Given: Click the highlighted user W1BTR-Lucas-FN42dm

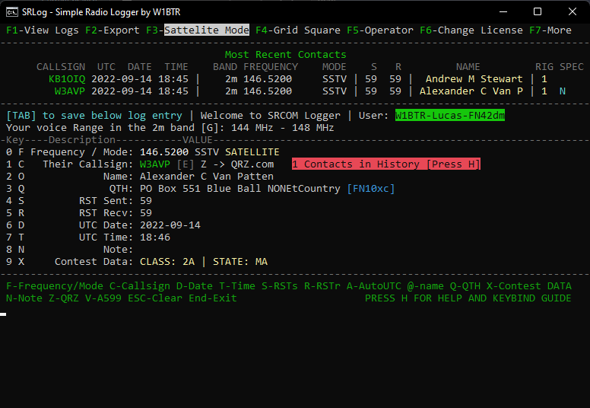Looking at the screenshot, I should coord(449,115).
